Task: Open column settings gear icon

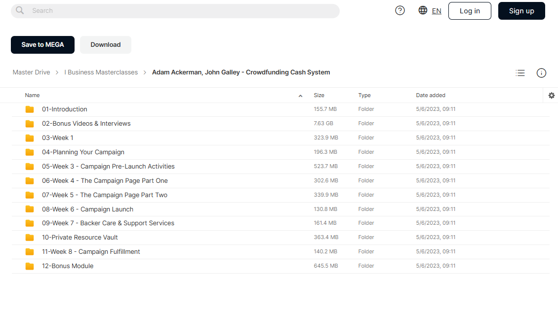Action: pos(552,95)
